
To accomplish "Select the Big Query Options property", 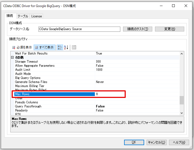I will pyautogui.click(x=54, y=78).
